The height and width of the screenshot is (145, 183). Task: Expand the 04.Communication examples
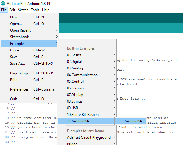coord(87,75)
